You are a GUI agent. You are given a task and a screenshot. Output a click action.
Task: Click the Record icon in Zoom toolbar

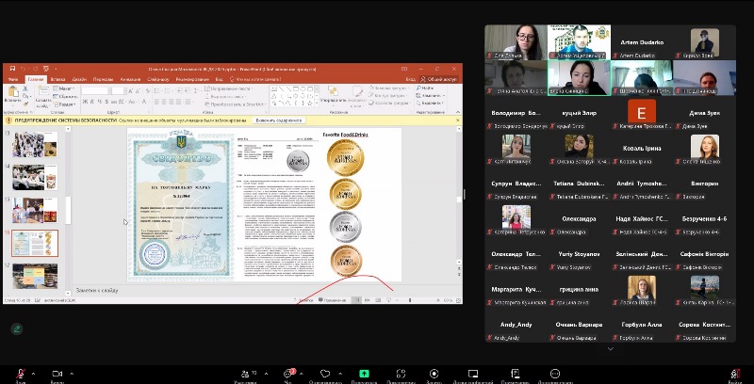pos(434,373)
